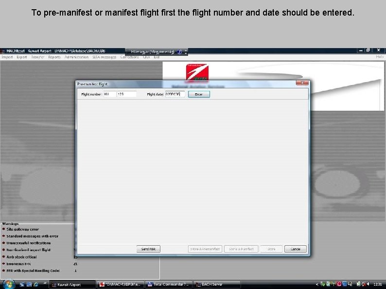Click the red airline logo in main window
386x289 pixels.
[x=197, y=72]
